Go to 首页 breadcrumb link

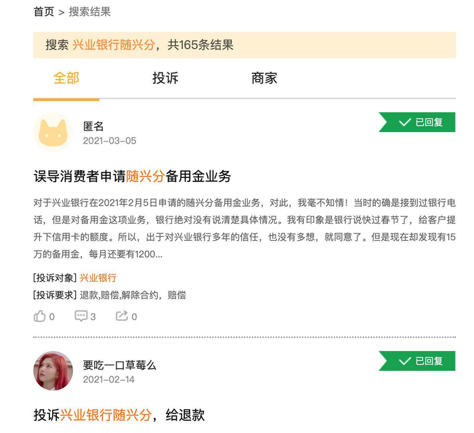43,12
